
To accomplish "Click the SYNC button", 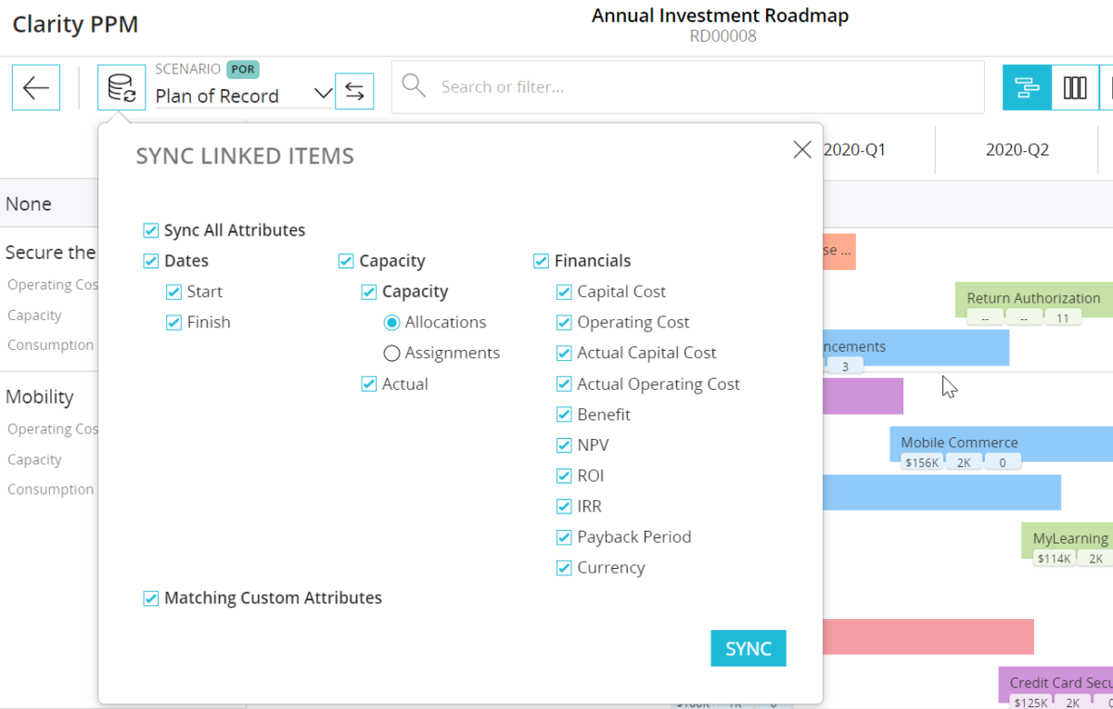I will point(748,648).
